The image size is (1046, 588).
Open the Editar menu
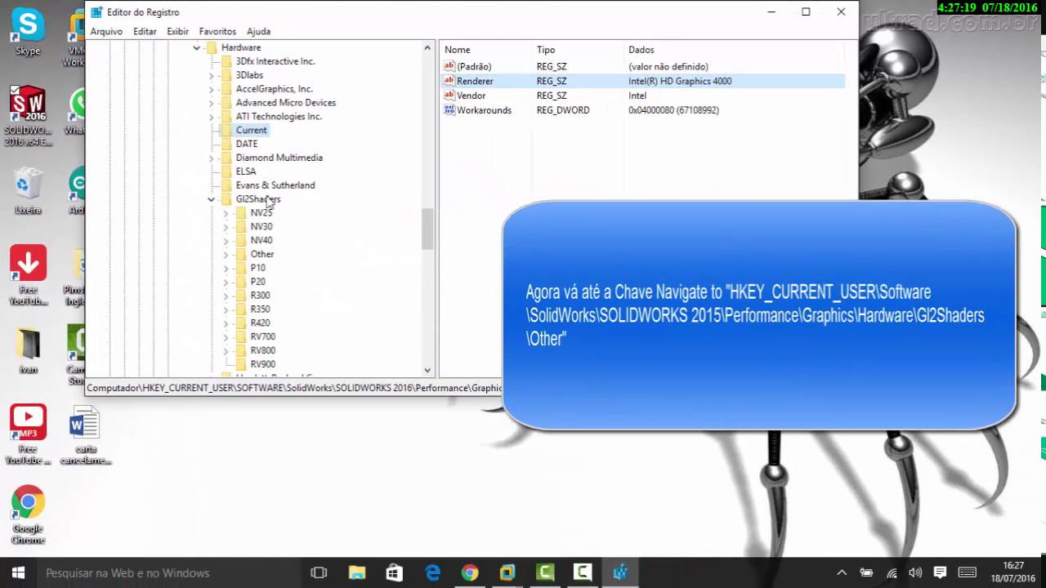(x=145, y=31)
